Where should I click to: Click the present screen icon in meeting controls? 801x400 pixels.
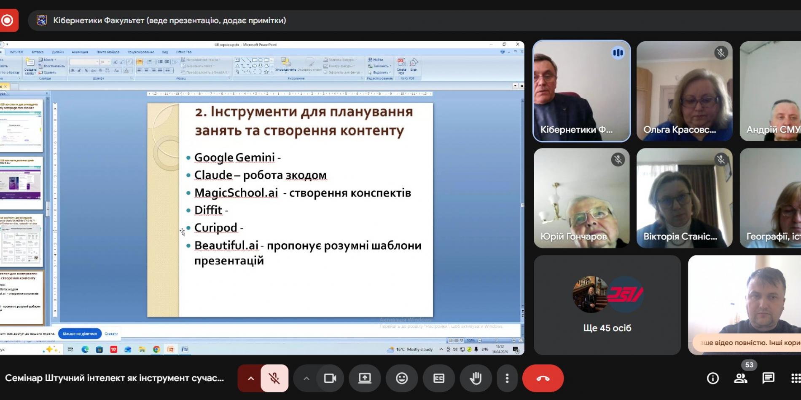[365, 378]
